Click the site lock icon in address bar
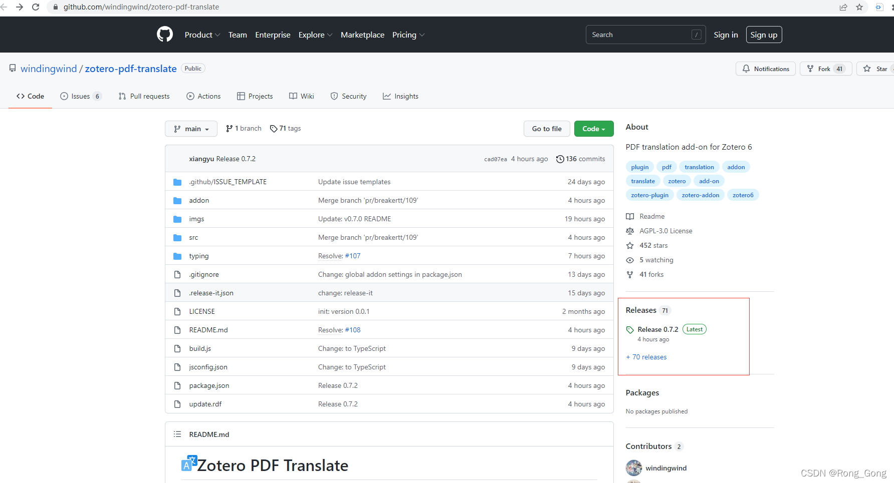 coord(56,7)
